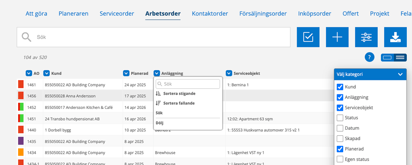This screenshot has height=165, width=412.
Task: Collapse the Välj kategori dropdown chevron
Action: 400,74
